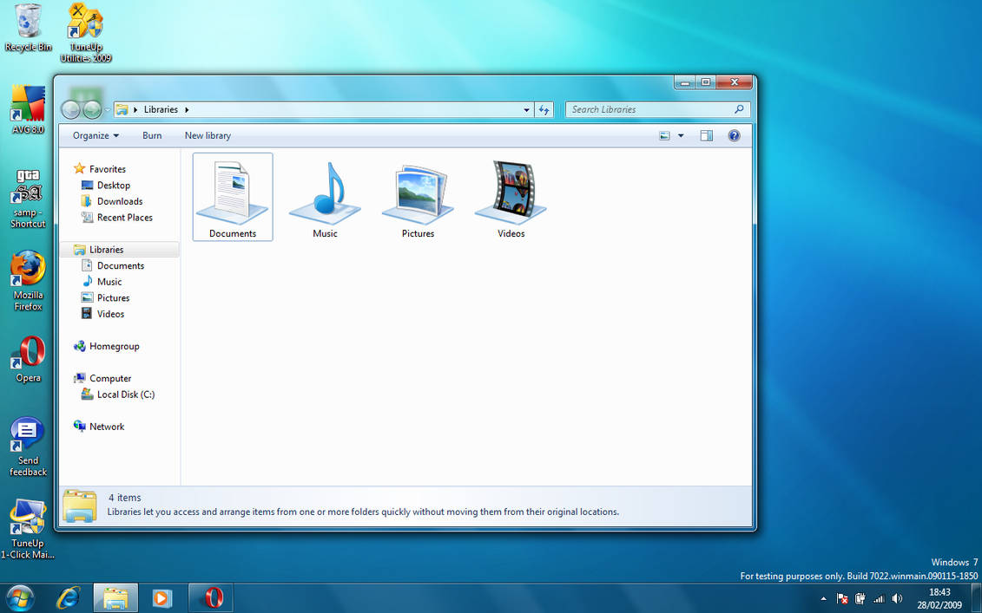This screenshot has height=613, width=982.
Task: Click the change view icon
Action: pyautogui.click(x=664, y=136)
